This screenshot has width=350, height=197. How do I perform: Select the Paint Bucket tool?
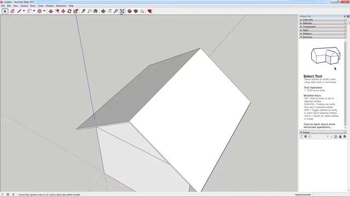pyautogui.click(x=96, y=11)
